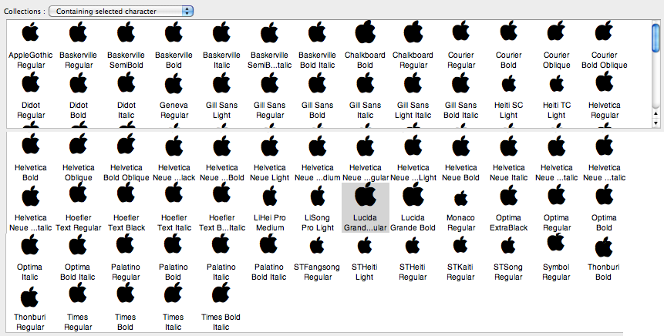
Task: Choose the Optima Bold Italic glyph
Action: point(77,244)
